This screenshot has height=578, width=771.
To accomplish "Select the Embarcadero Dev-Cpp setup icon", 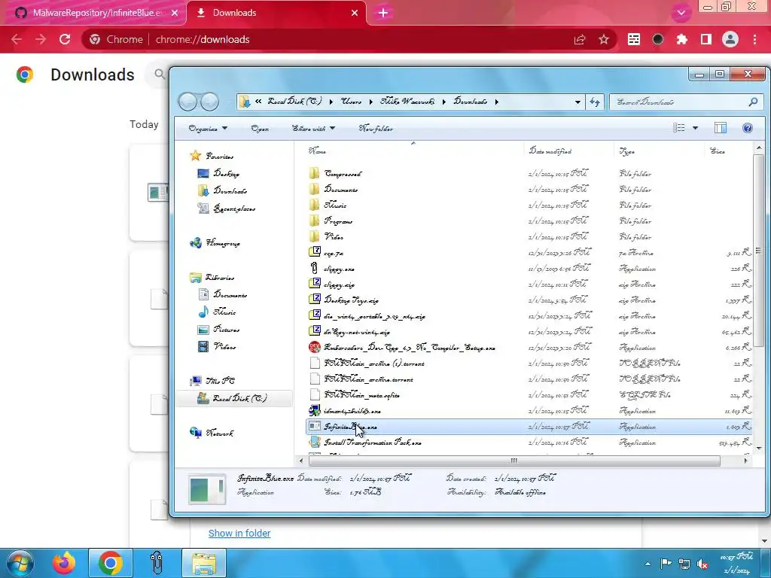I will tap(315, 348).
